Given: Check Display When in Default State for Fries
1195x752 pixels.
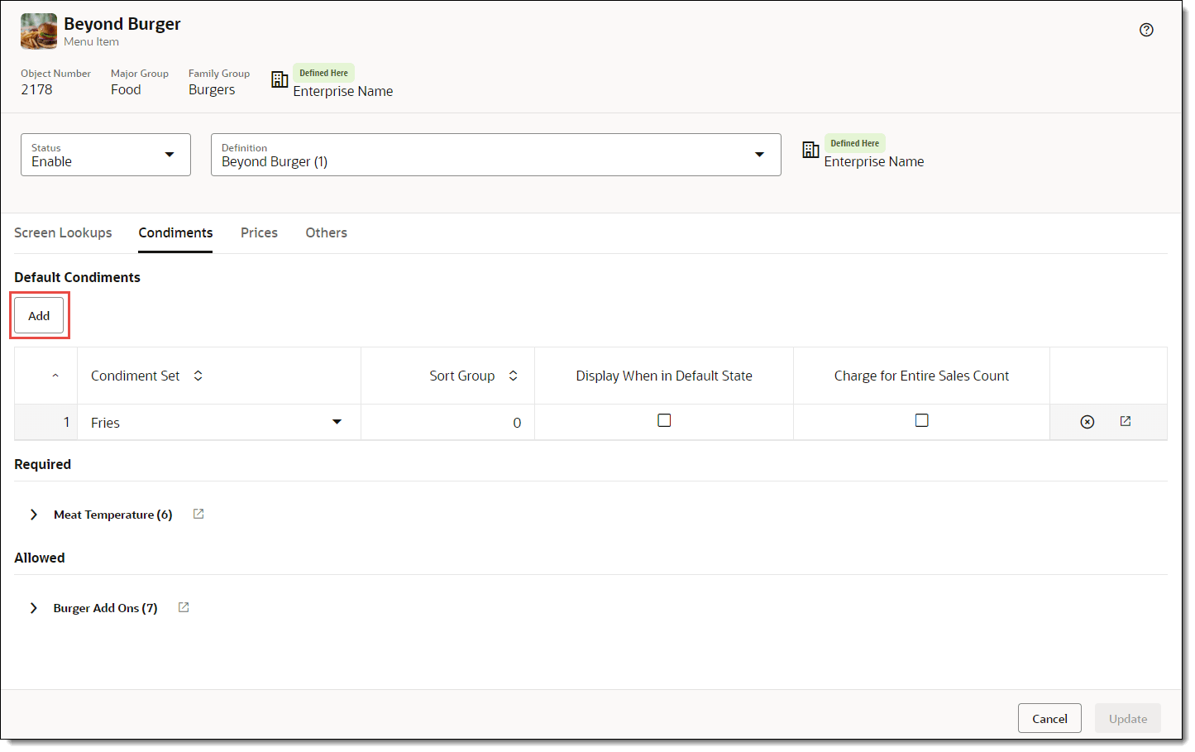Looking at the screenshot, I should pyautogui.click(x=664, y=420).
